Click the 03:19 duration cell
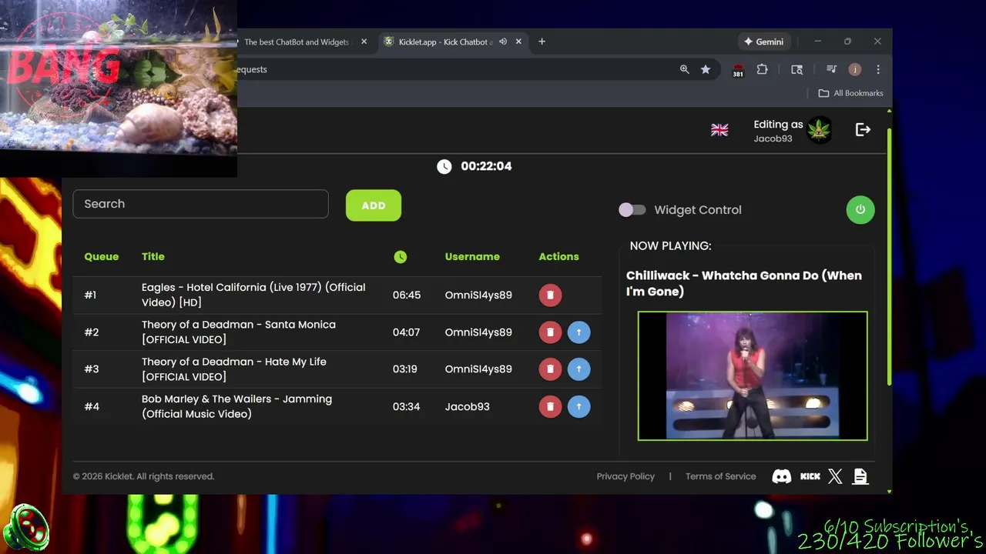 click(404, 369)
